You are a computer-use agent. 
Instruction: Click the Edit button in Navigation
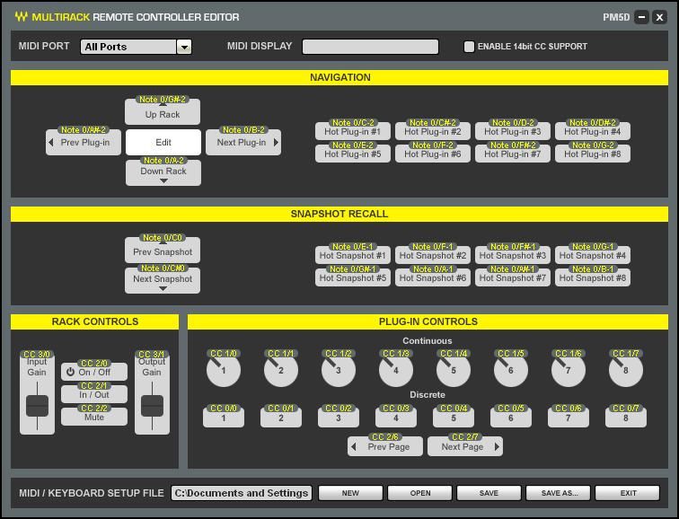[x=163, y=142]
